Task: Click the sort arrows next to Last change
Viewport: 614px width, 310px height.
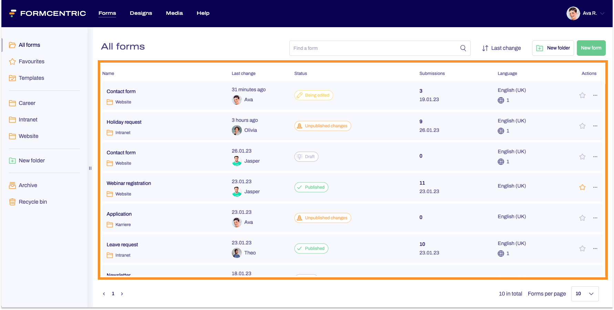Action: (485, 48)
